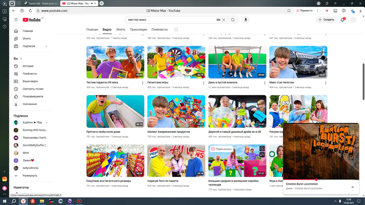
Task: Open 'Подписки' in the sidebar
Action: pos(29,46)
